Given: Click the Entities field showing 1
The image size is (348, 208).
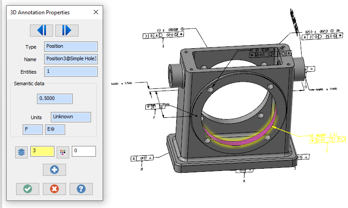Looking at the screenshot, I should coord(71,71).
